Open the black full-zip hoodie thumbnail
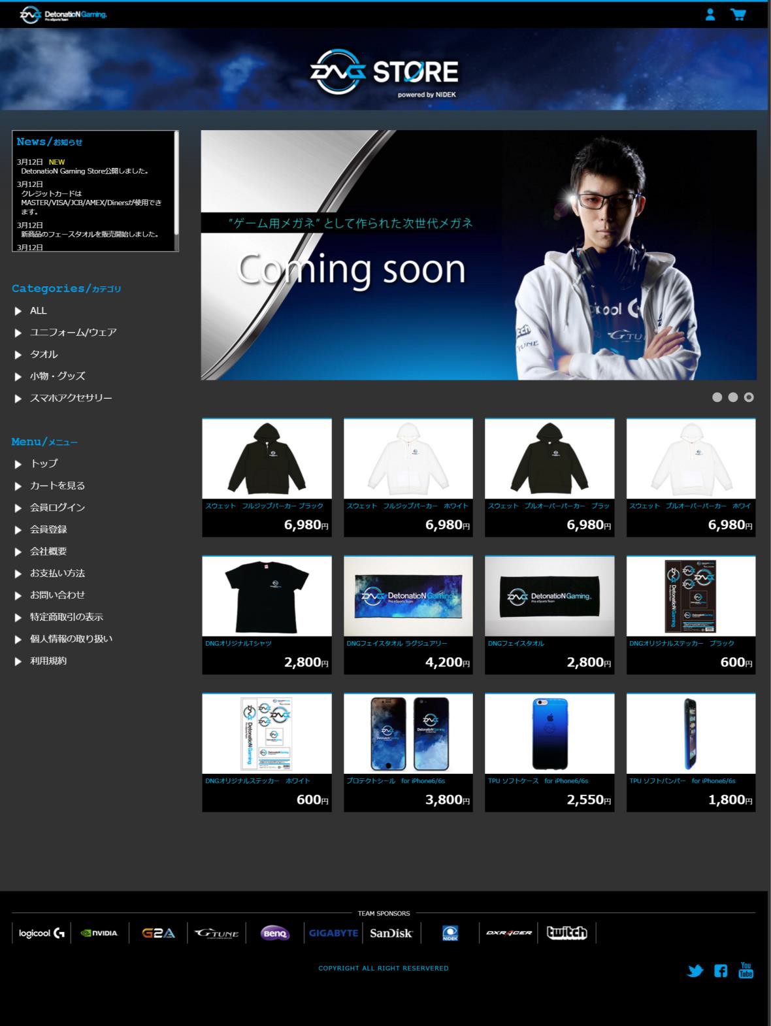The width and height of the screenshot is (771, 1026). click(267, 459)
